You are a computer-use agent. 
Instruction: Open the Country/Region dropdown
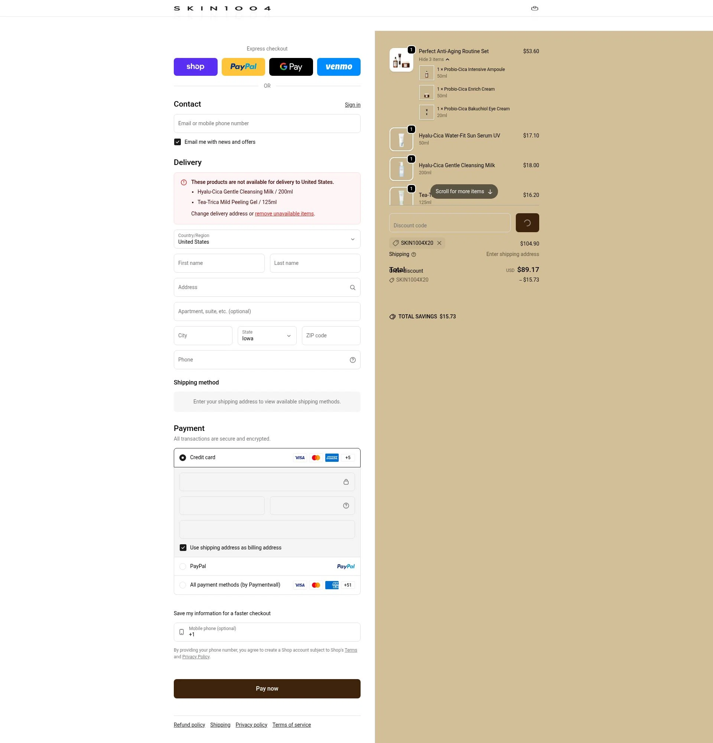[267, 239]
